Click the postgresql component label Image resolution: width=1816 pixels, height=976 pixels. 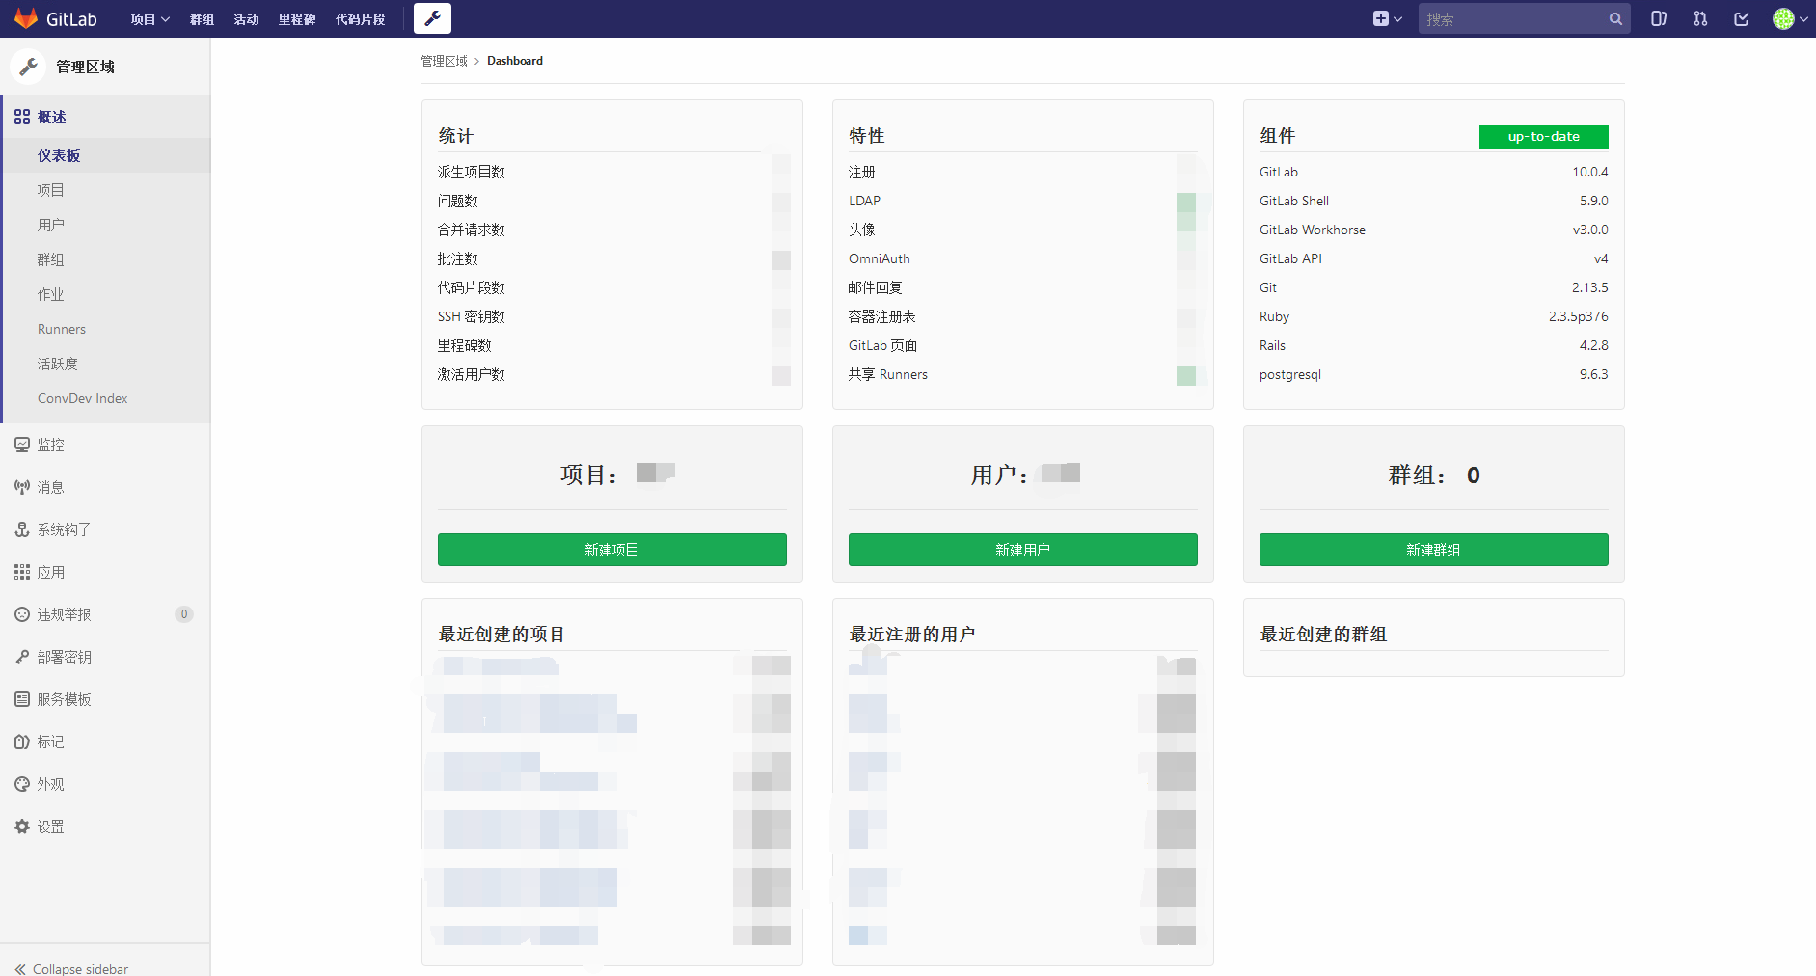pos(1290,374)
